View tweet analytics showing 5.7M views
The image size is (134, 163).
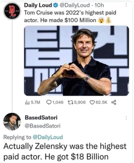[33, 103]
